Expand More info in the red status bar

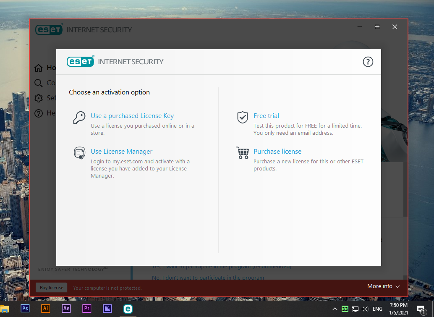pyautogui.click(x=384, y=286)
